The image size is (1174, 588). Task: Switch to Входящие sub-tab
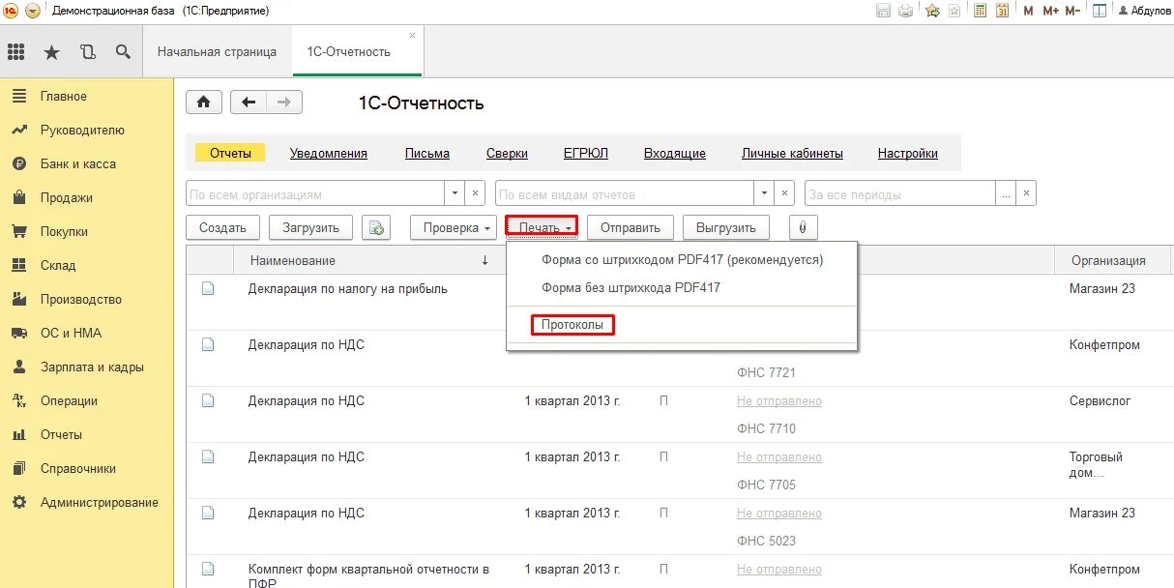pos(675,154)
